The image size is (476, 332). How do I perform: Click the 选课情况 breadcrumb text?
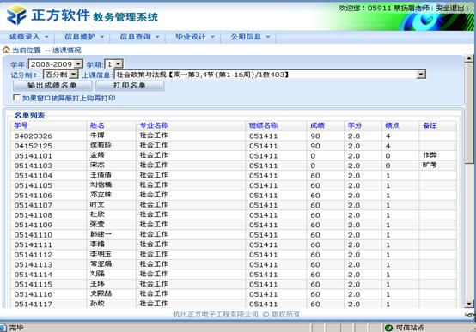click(x=67, y=50)
